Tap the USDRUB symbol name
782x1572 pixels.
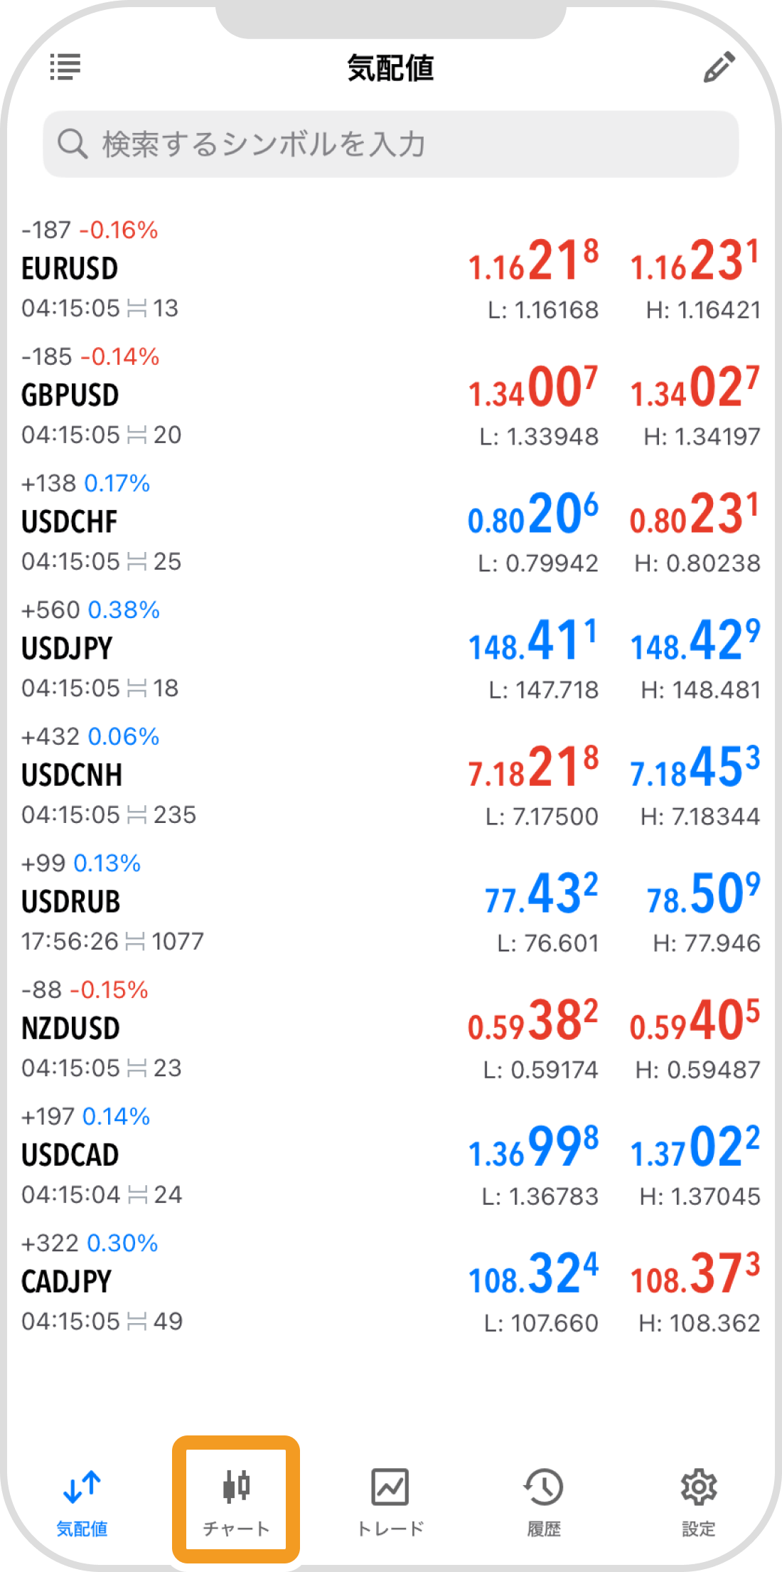click(x=71, y=902)
